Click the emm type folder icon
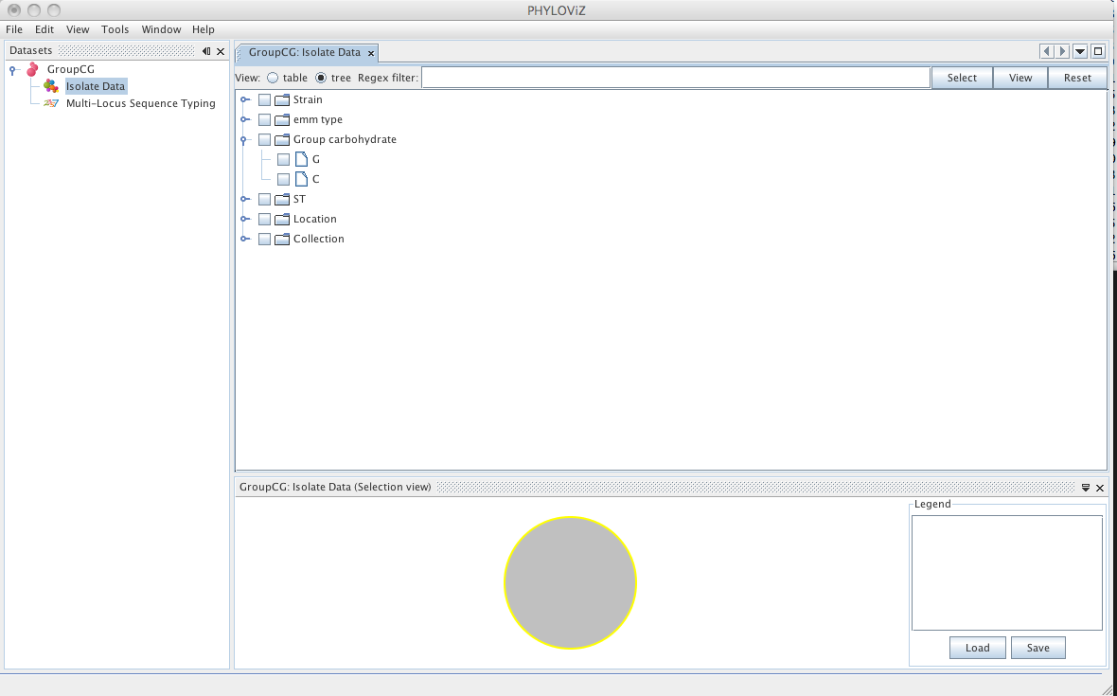Screen dimensions: 1117x696 [282, 119]
